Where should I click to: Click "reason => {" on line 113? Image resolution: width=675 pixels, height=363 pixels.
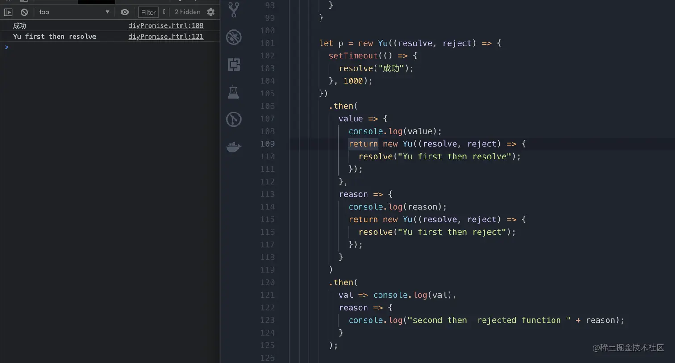[x=366, y=194]
